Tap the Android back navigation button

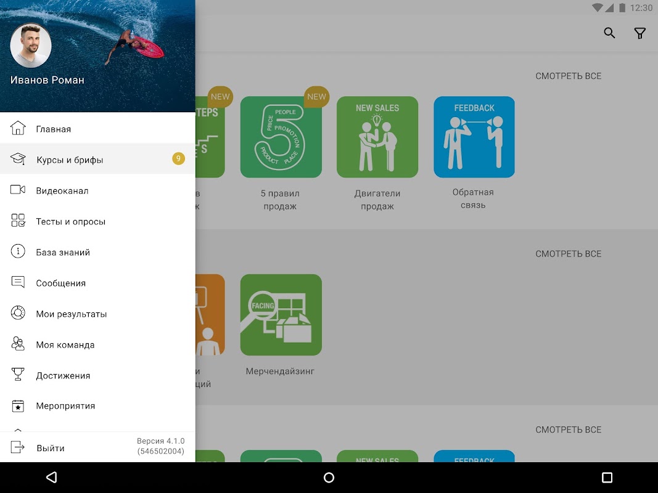coord(51,478)
